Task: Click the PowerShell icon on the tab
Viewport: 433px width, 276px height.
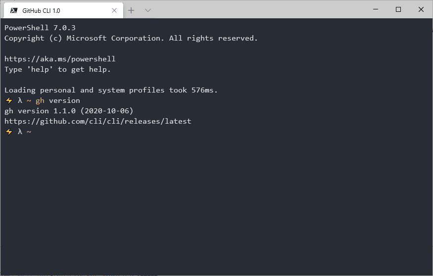Action: tap(14, 10)
